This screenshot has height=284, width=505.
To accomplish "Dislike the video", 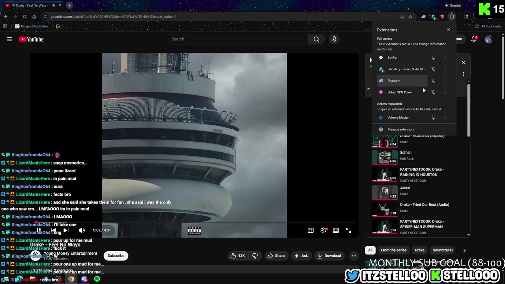I will (255, 256).
